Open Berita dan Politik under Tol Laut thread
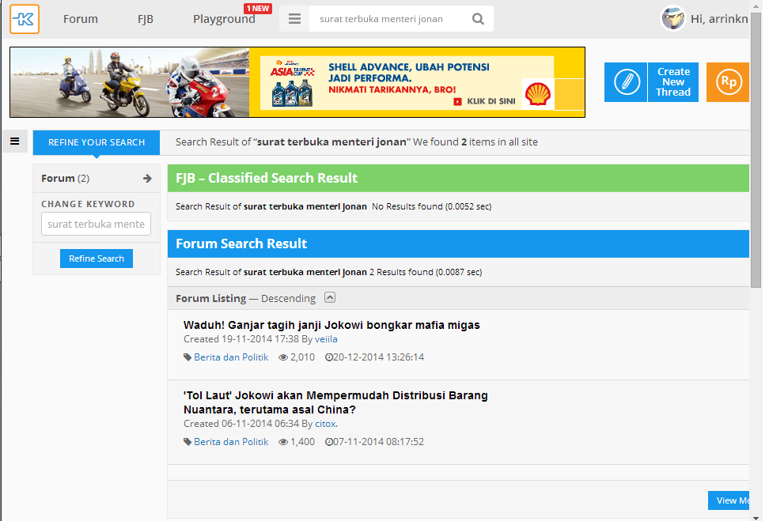Screen dimensions: 769x521 point(231,442)
